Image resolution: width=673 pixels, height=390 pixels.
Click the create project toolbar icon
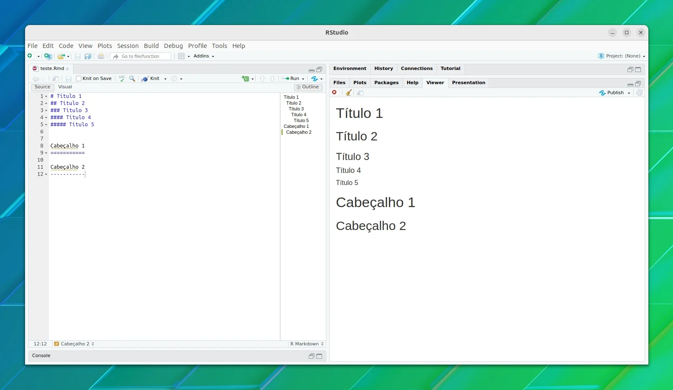coord(48,56)
